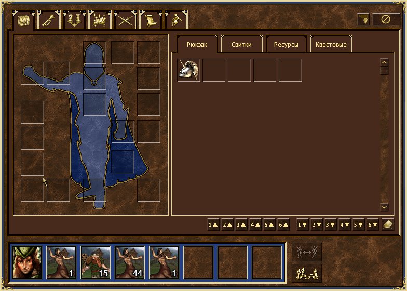This screenshot has width=407, height=291.
Task: Click the cancel circle-slash button
Action: (386, 20)
